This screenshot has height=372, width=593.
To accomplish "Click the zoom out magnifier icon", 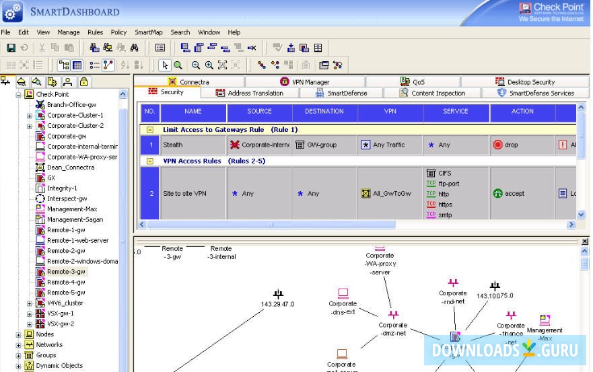I will 195,65.
